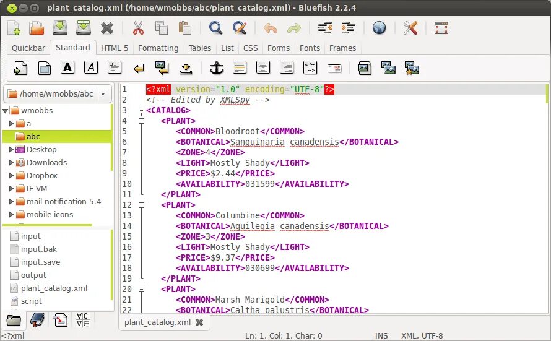This screenshot has width=551, height=341.
Task: Create a new file with toolbar icon
Action: (x=14, y=28)
